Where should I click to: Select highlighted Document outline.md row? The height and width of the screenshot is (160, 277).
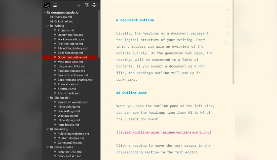click(x=70, y=57)
